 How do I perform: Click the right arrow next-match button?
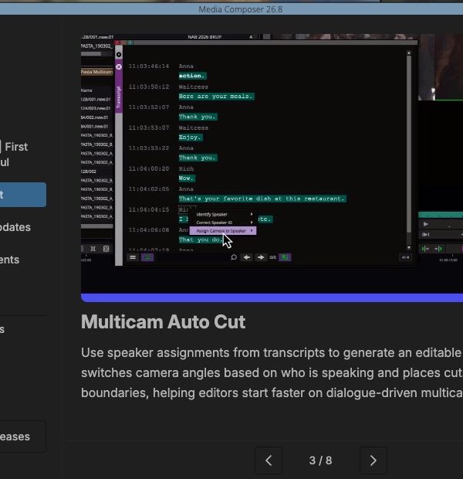tap(261, 257)
